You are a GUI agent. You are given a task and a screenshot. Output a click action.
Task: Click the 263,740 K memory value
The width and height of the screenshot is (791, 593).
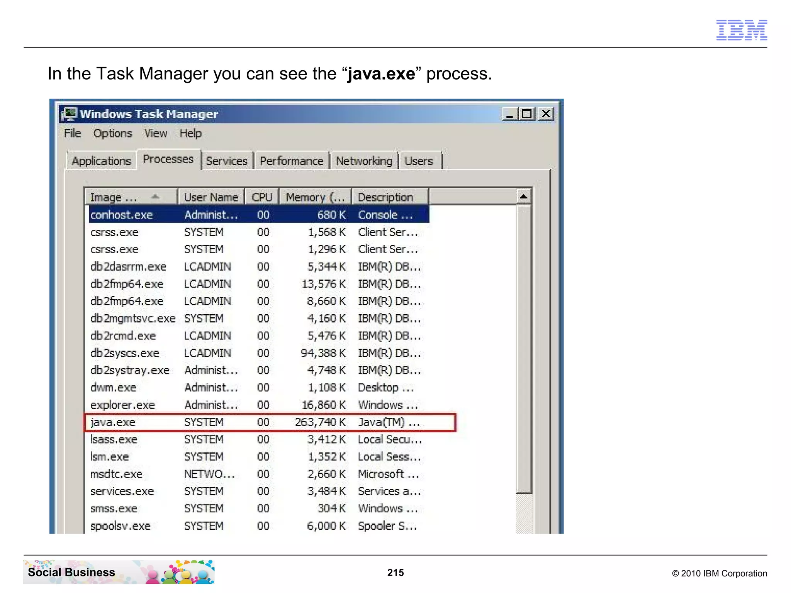coord(321,422)
